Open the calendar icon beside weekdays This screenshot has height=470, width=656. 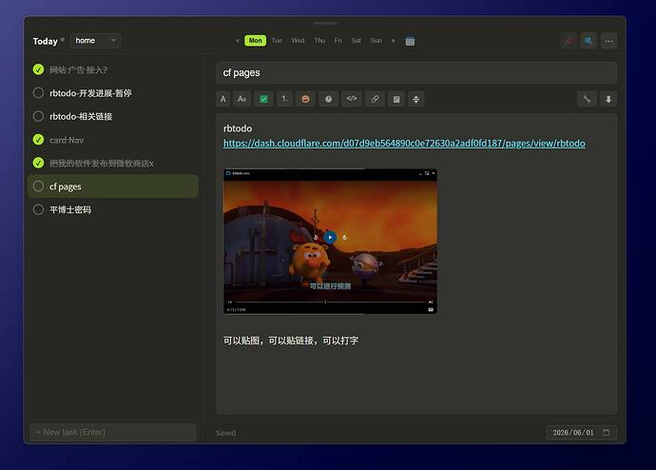tap(410, 41)
